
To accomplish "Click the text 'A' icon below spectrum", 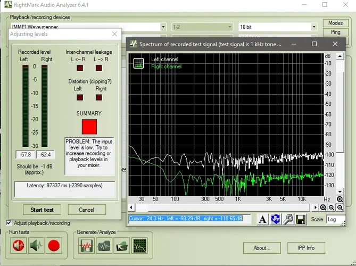I will [262, 219].
